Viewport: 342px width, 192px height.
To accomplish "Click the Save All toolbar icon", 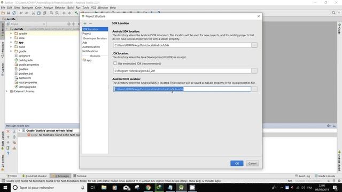I will (9, 13).
